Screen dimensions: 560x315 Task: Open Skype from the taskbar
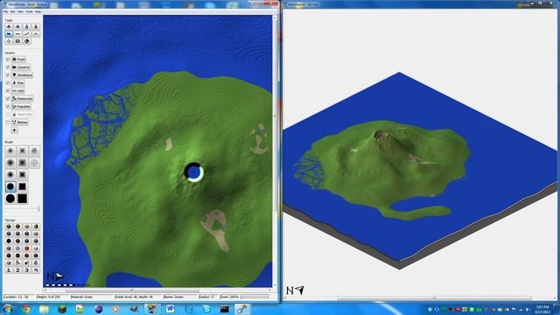(206, 309)
